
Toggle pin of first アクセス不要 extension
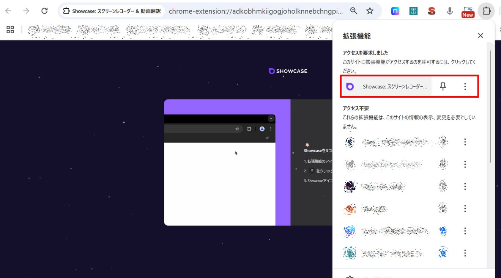(x=443, y=142)
